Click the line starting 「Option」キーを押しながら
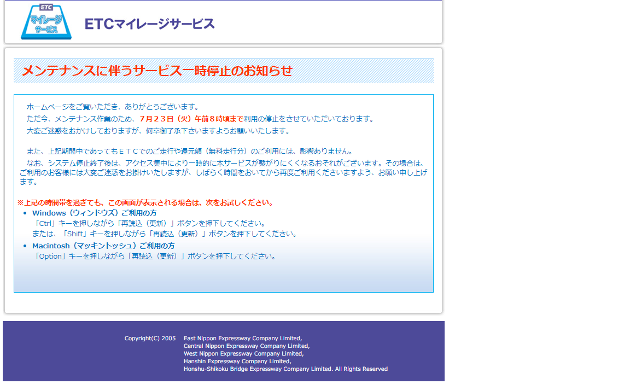 [155, 256]
